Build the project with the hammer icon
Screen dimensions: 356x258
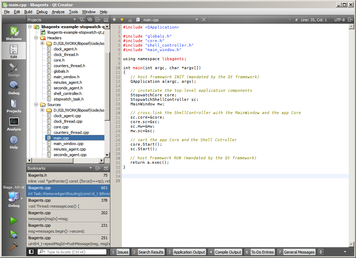pos(14,246)
